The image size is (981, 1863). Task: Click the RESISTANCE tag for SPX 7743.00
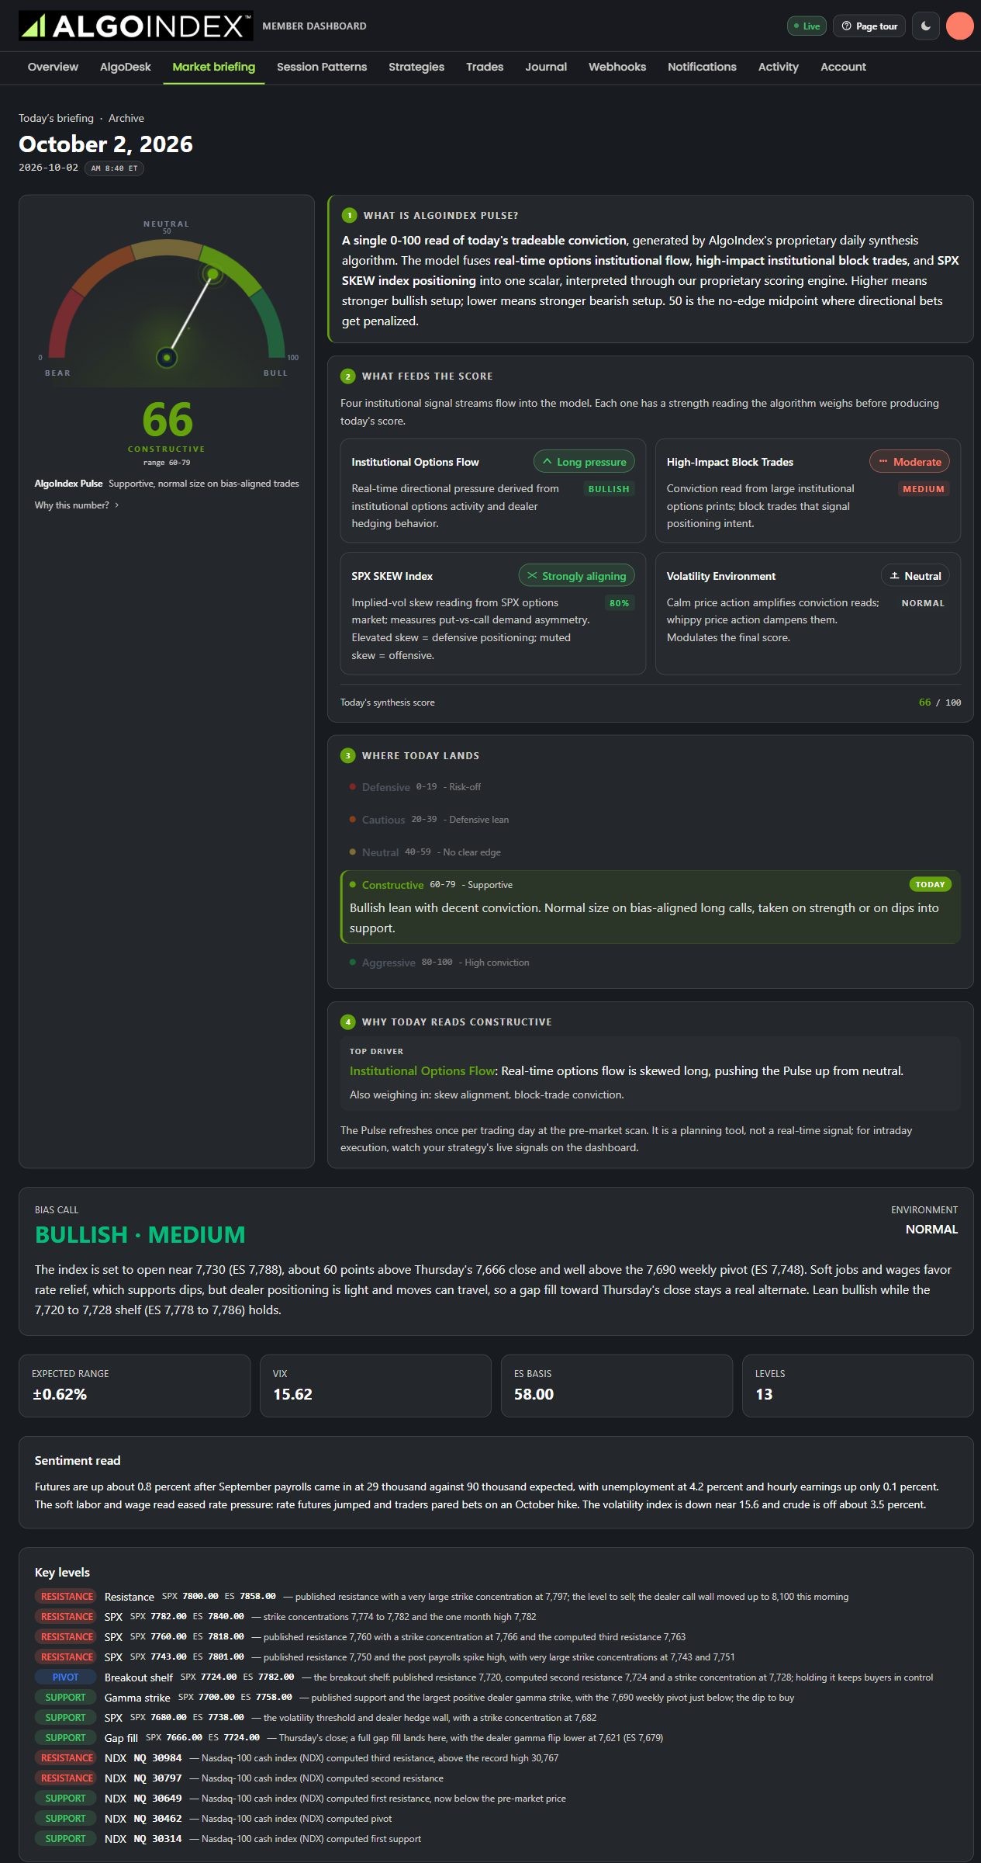[66, 1657]
